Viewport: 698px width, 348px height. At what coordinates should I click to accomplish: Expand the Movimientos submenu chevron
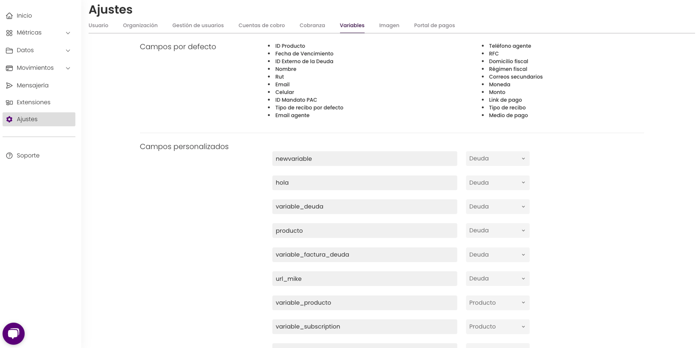(x=68, y=68)
